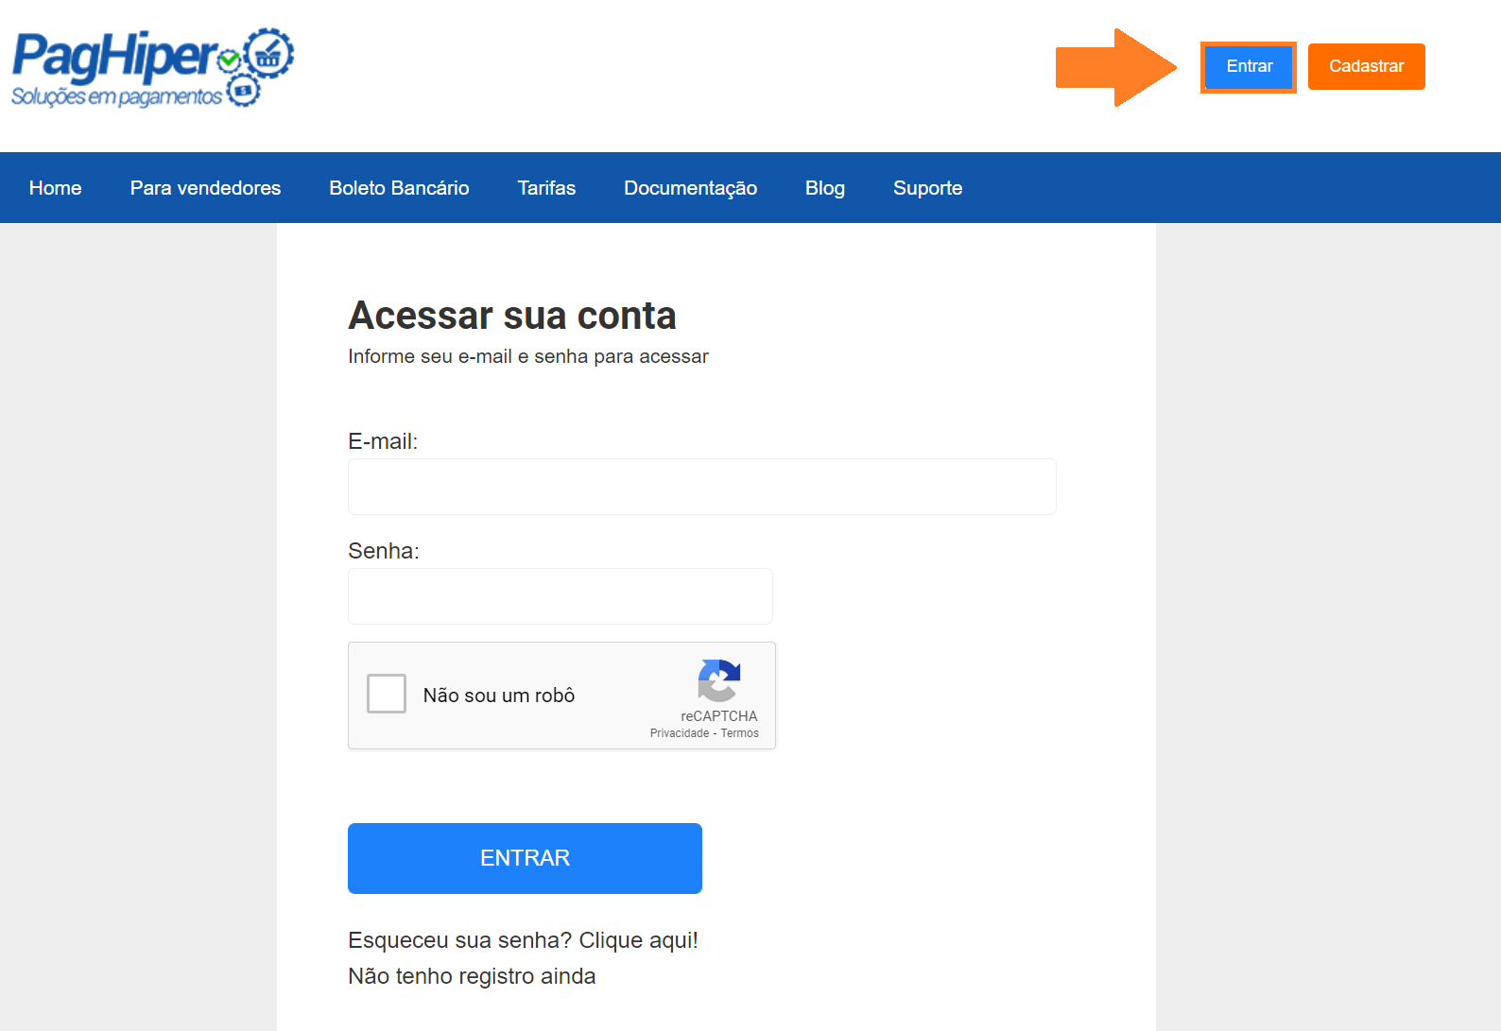The image size is (1501, 1031).
Task: Click the "Acessar sua conta" heading
Action: 512,316
